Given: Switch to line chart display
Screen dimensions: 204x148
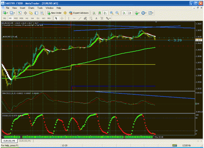Looking at the screenshot, I should 105,13.
